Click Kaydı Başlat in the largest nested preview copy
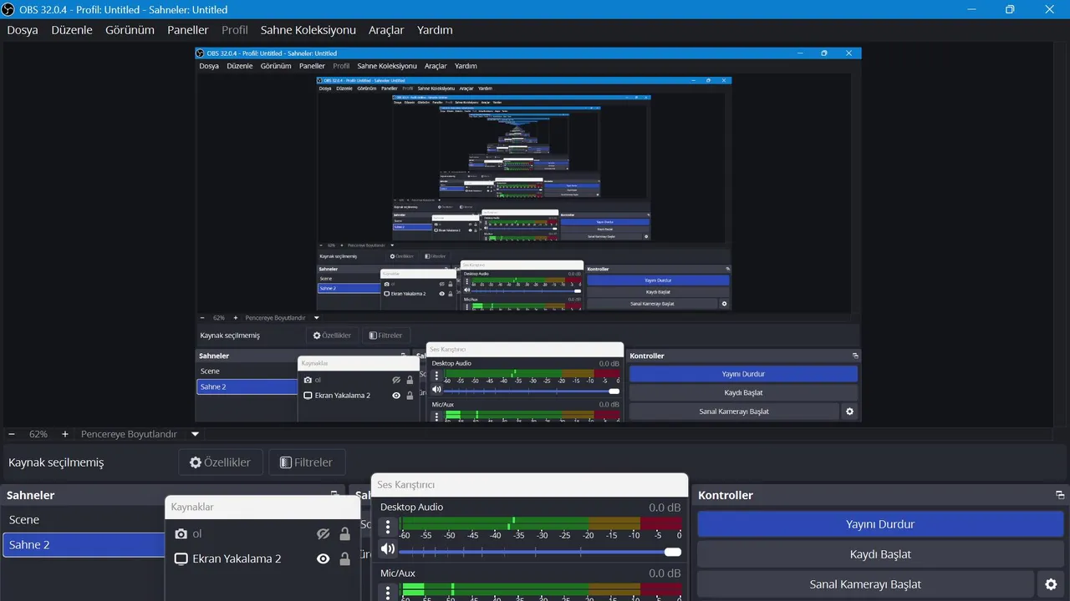Screen dimensions: 1070x601 pos(743,392)
